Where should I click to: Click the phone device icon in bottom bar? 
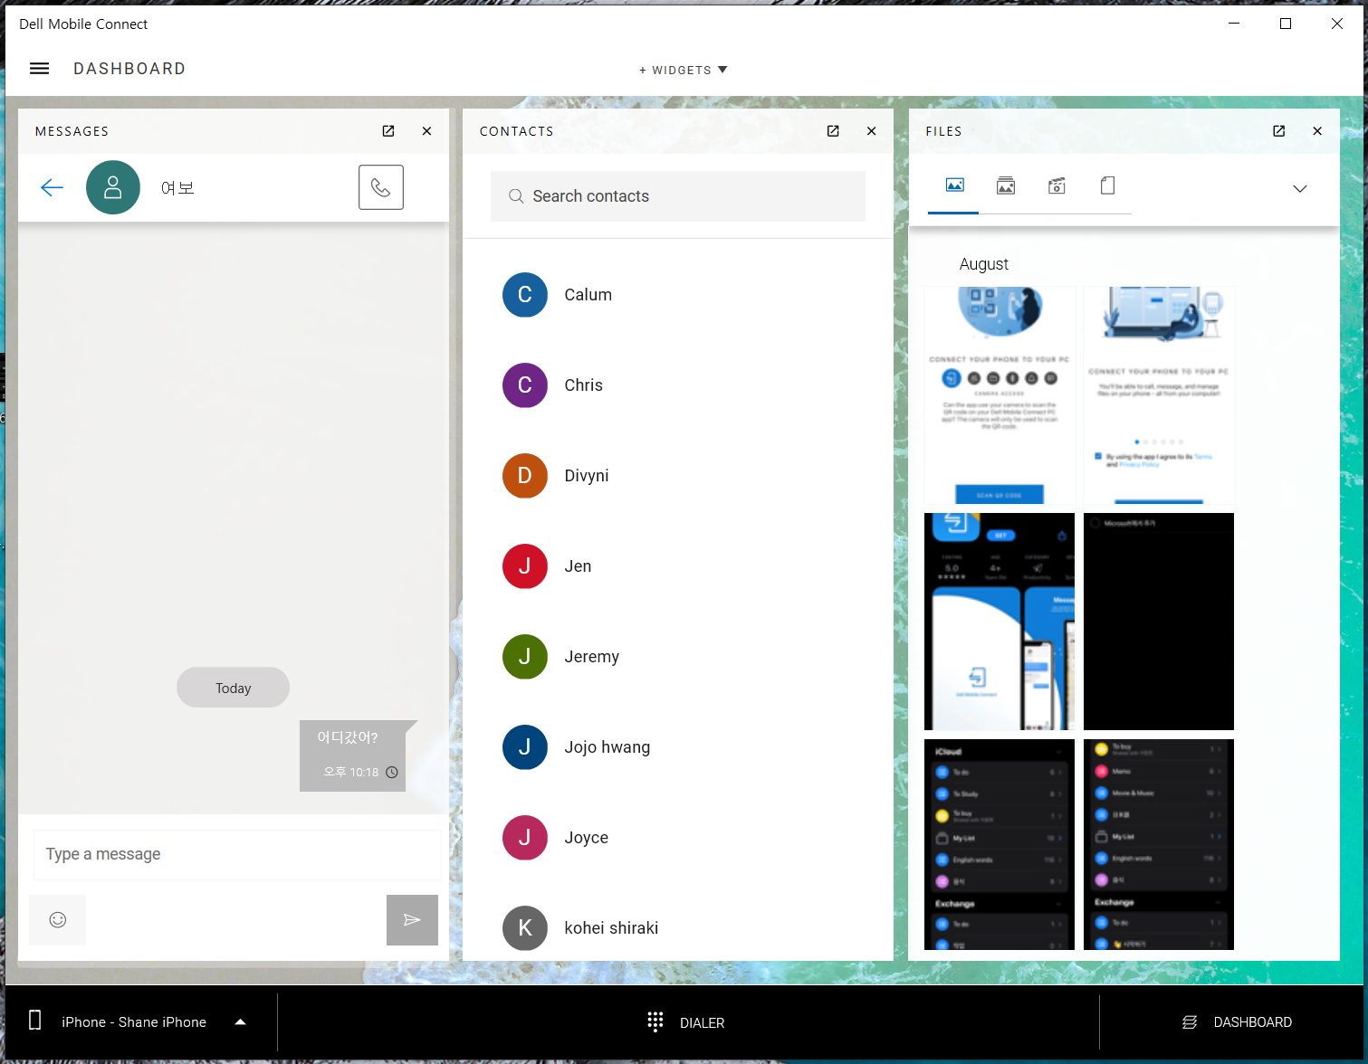point(35,1021)
